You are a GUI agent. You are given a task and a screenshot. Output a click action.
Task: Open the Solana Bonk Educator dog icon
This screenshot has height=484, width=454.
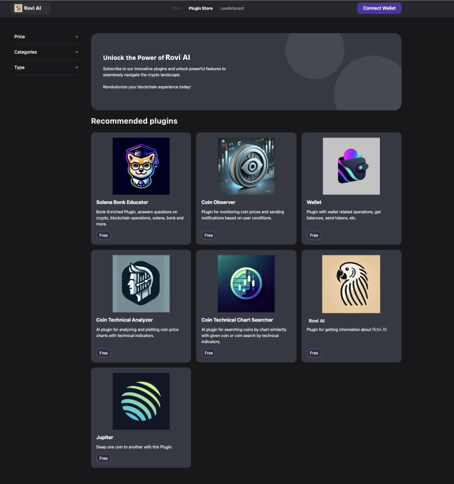click(141, 166)
